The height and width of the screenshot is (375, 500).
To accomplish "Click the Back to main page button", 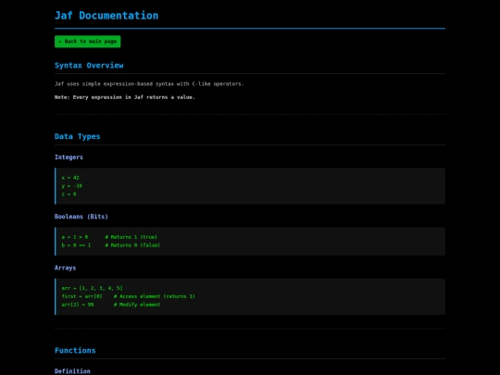I will [87, 42].
